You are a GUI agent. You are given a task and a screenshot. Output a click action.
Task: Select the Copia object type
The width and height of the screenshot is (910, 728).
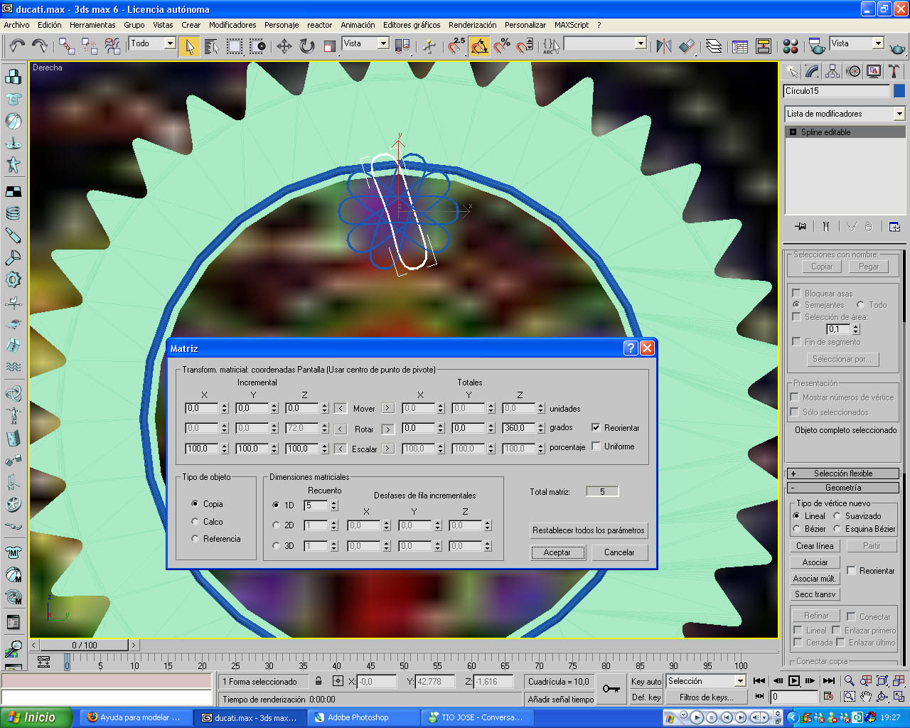(195, 503)
